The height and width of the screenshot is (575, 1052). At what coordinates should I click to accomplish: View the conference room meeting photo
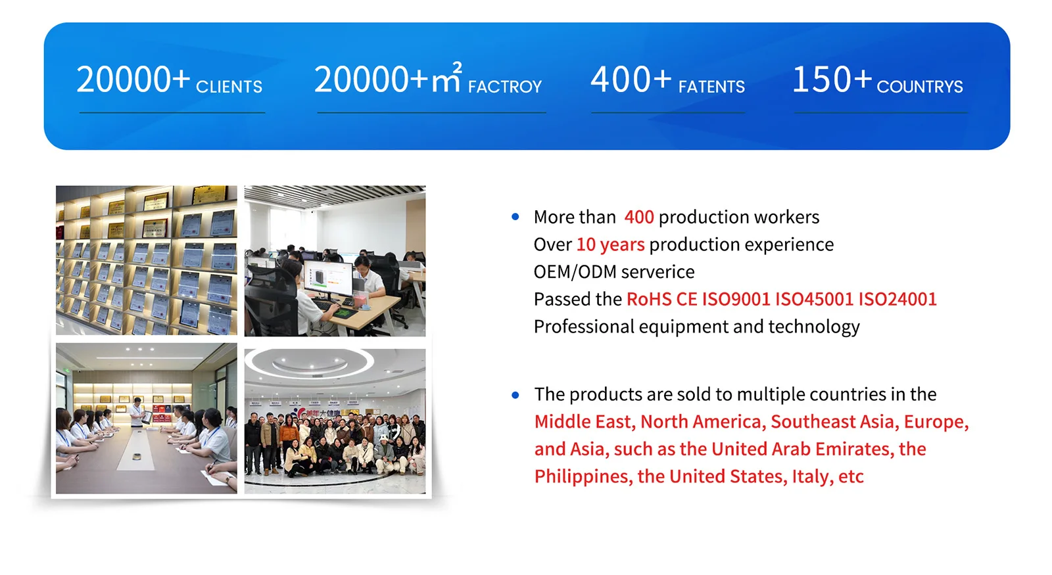[x=146, y=418]
